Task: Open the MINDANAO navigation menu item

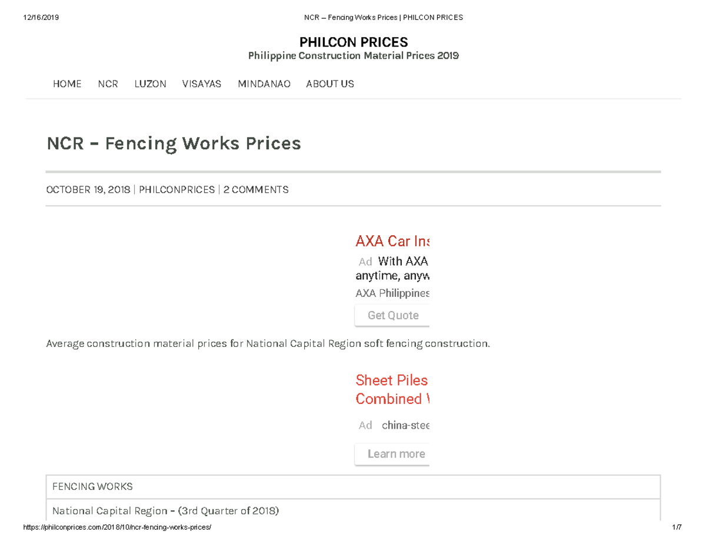Action: [x=264, y=84]
